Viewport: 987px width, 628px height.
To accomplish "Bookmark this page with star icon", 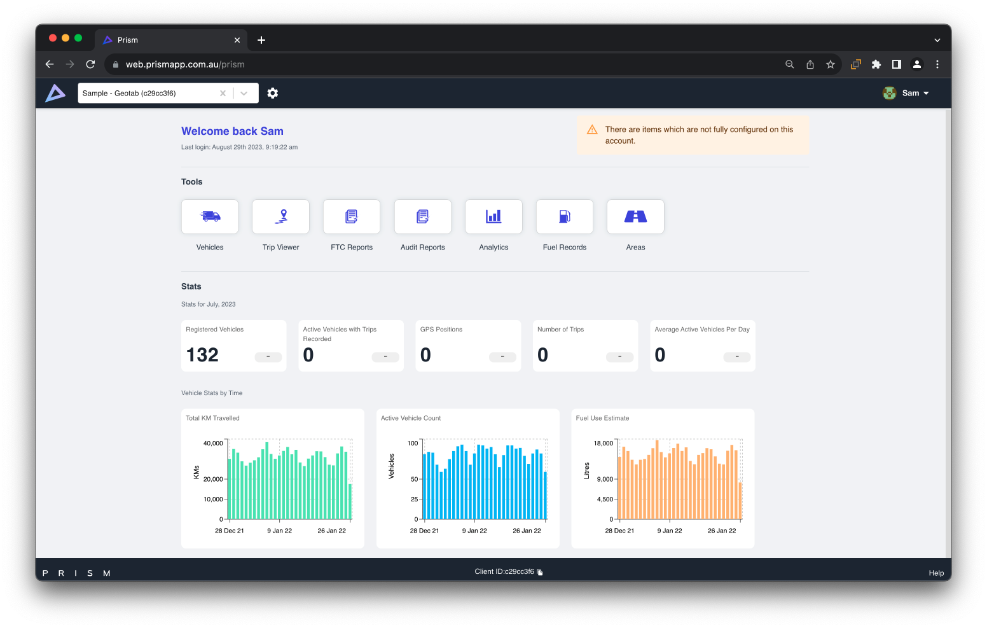I will click(x=831, y=64).
